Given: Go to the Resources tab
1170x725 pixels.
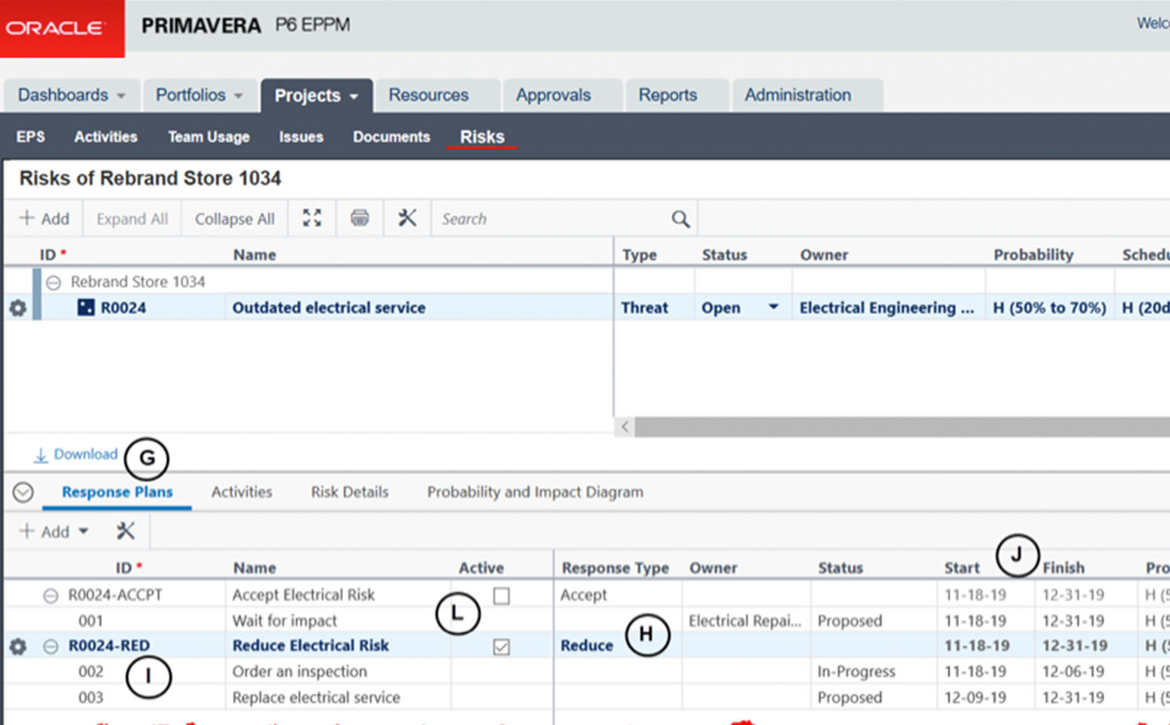Looking at the screenshot, I should pos(429,95).
